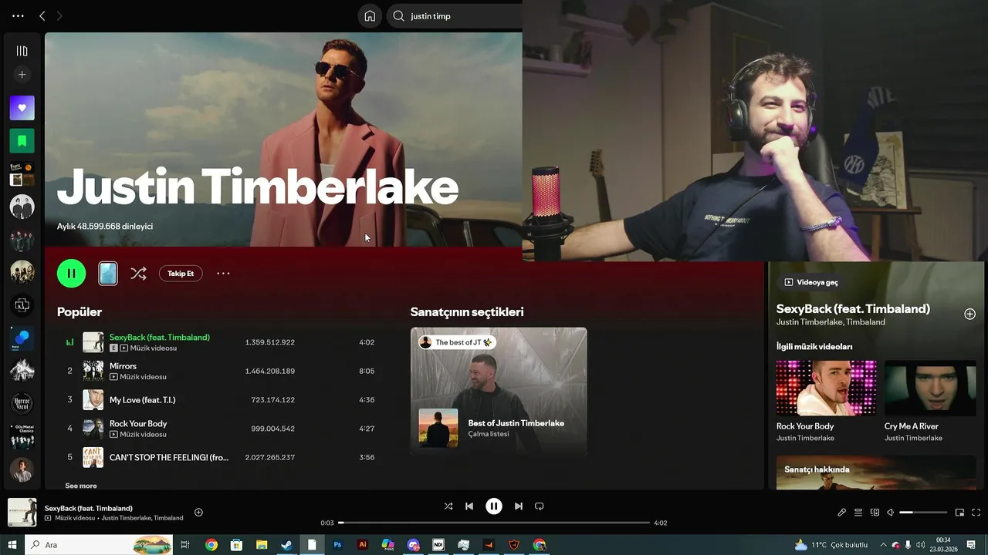Open File Explorer from the taskbar
988x555 pixels.
(262, 545)
